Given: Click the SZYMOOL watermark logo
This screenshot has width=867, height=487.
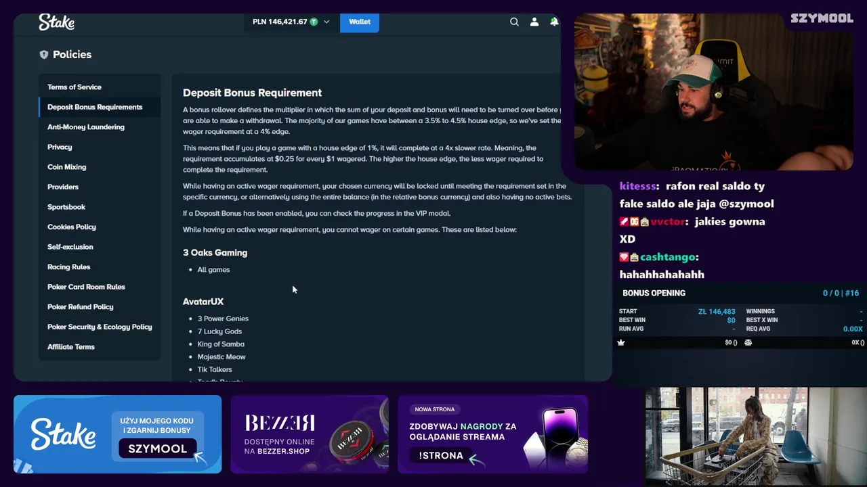Looking at the screenshot, I should pyautogui.click(x=822, y=18).
